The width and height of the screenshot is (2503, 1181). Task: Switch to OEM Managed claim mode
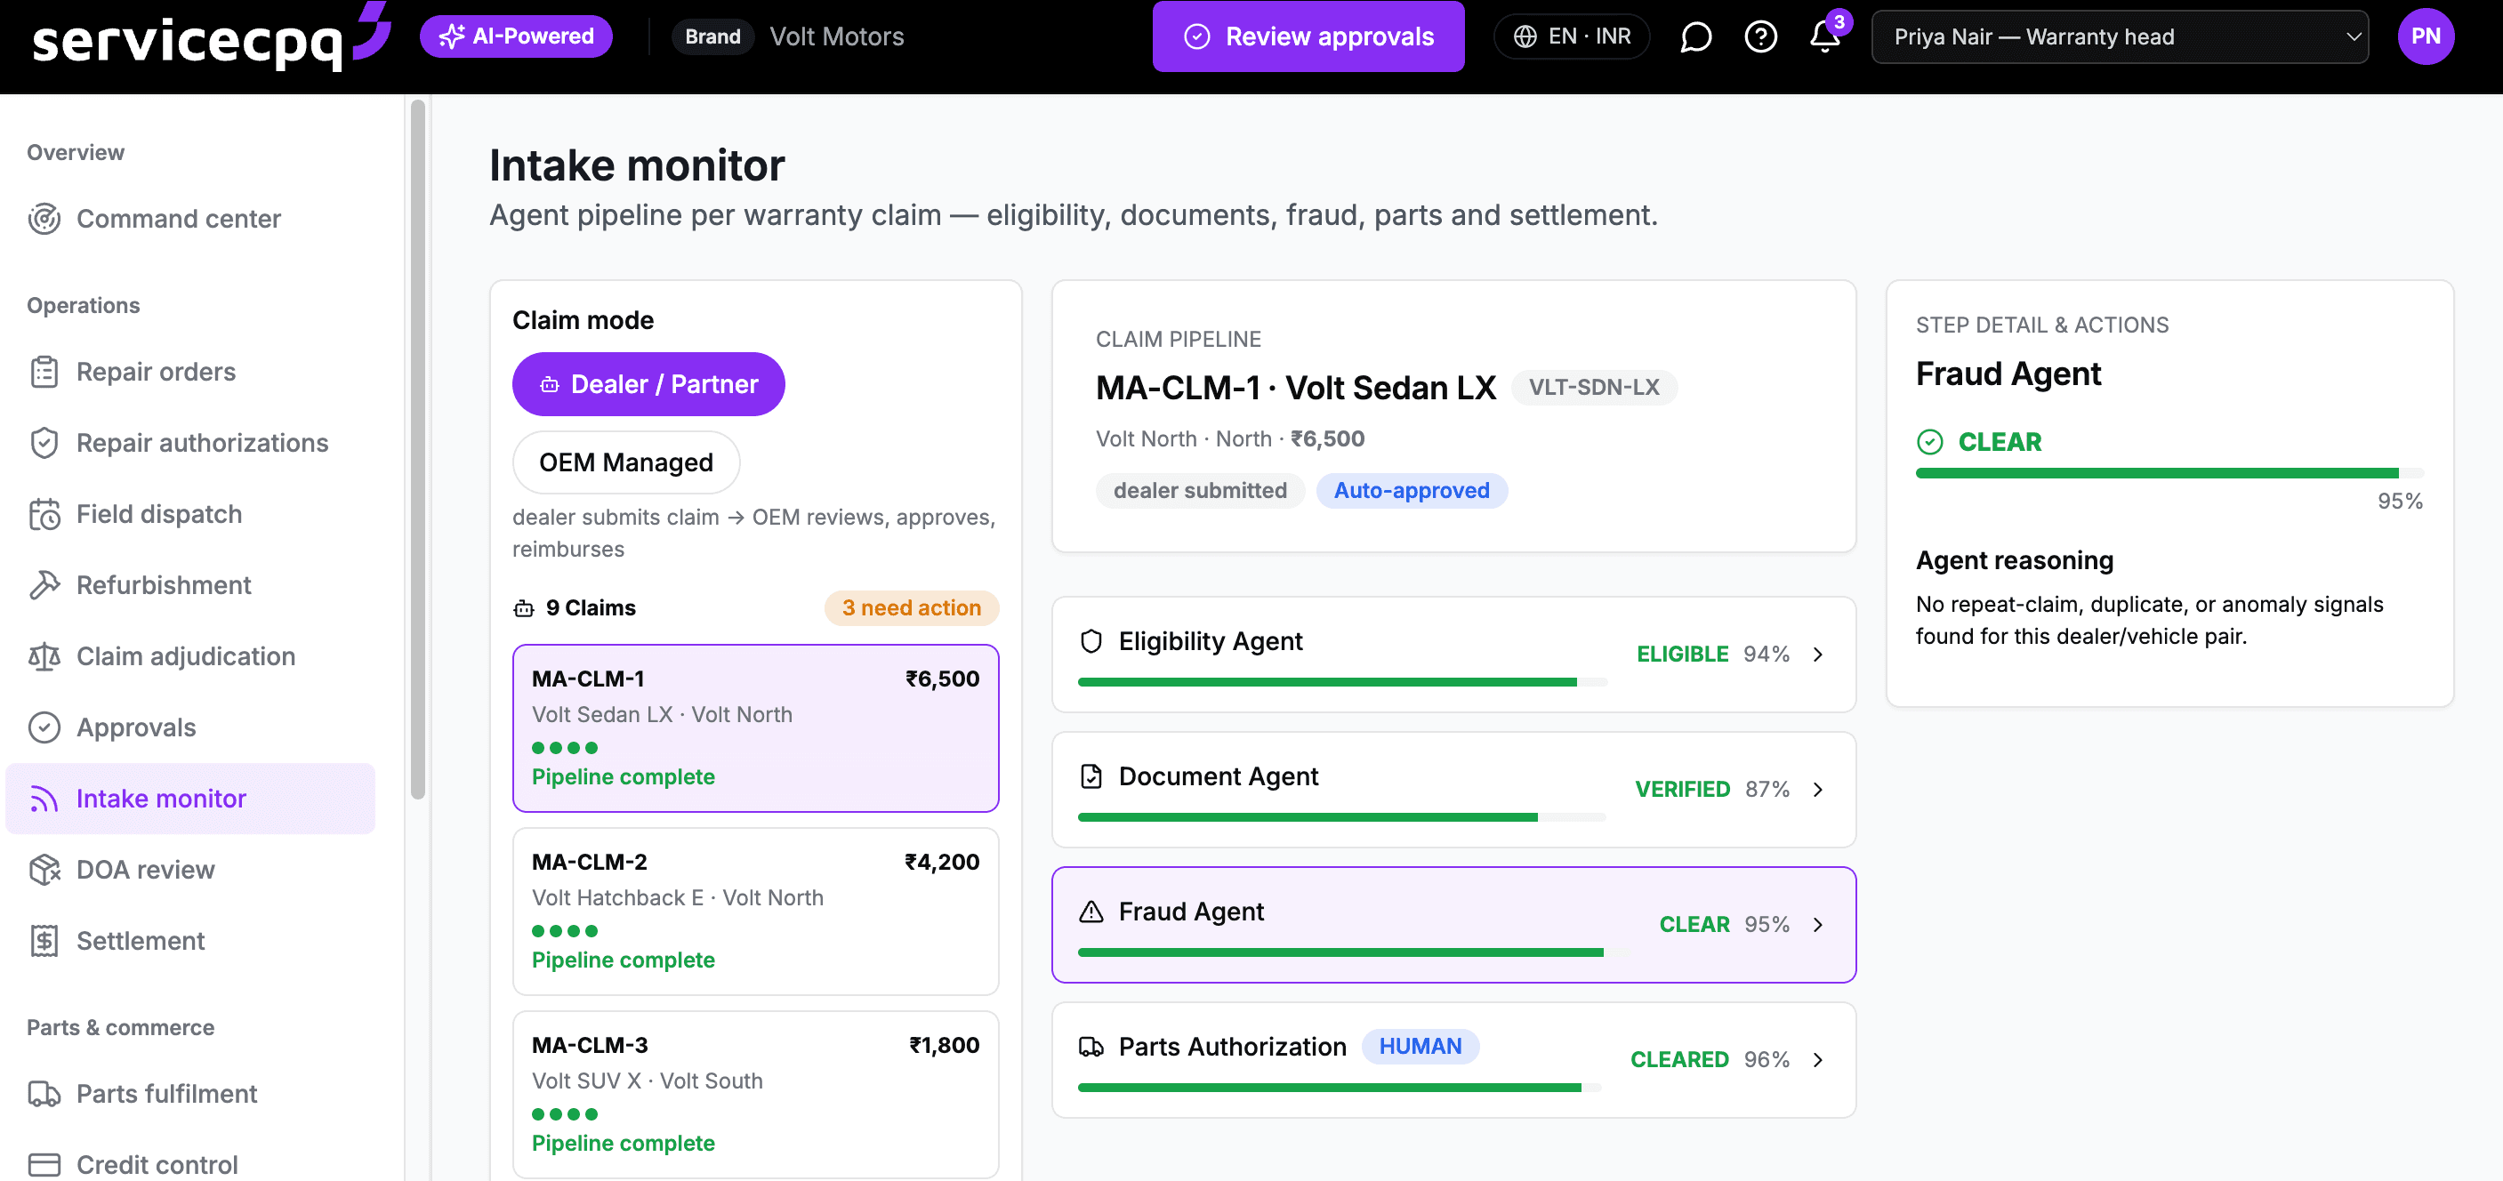pyautogui.click(x=626, y=462)
